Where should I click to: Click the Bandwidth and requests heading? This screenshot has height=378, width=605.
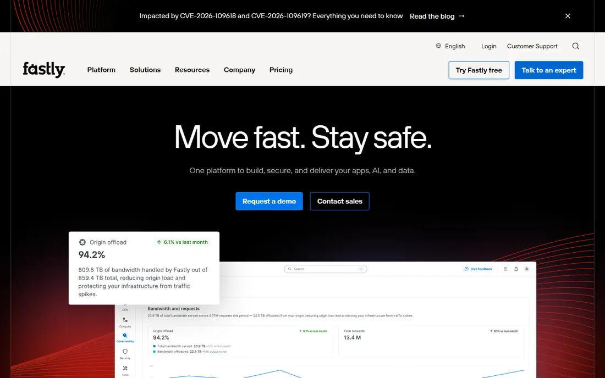[174, 309]
